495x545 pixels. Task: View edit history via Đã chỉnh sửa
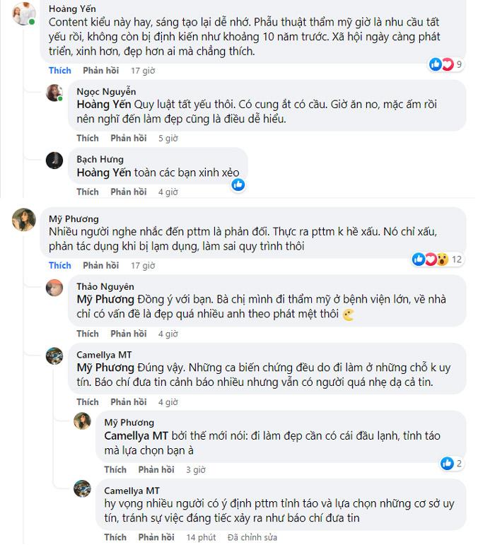tap(253, 538)
